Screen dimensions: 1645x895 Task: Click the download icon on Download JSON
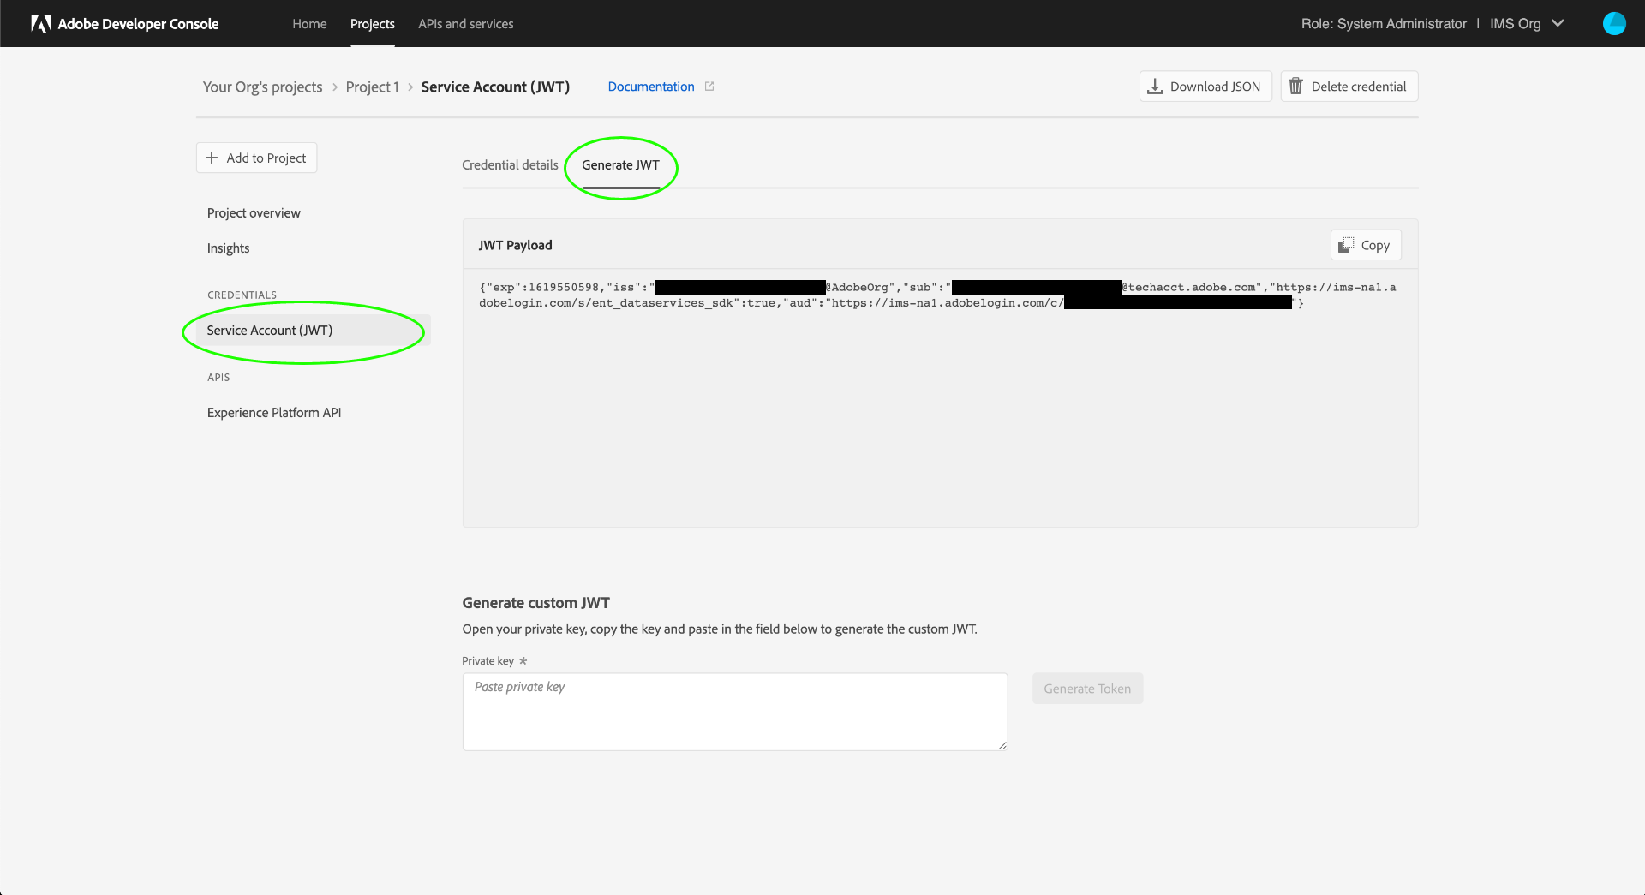(1155, 87)
